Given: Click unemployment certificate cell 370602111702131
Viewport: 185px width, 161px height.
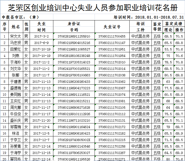Looking at the screenshot, I should tap(112, 120).
